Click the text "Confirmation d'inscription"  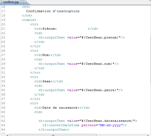tap(53, 11)
